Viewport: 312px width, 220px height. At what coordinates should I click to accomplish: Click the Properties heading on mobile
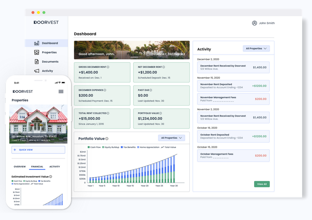(20, 100)
